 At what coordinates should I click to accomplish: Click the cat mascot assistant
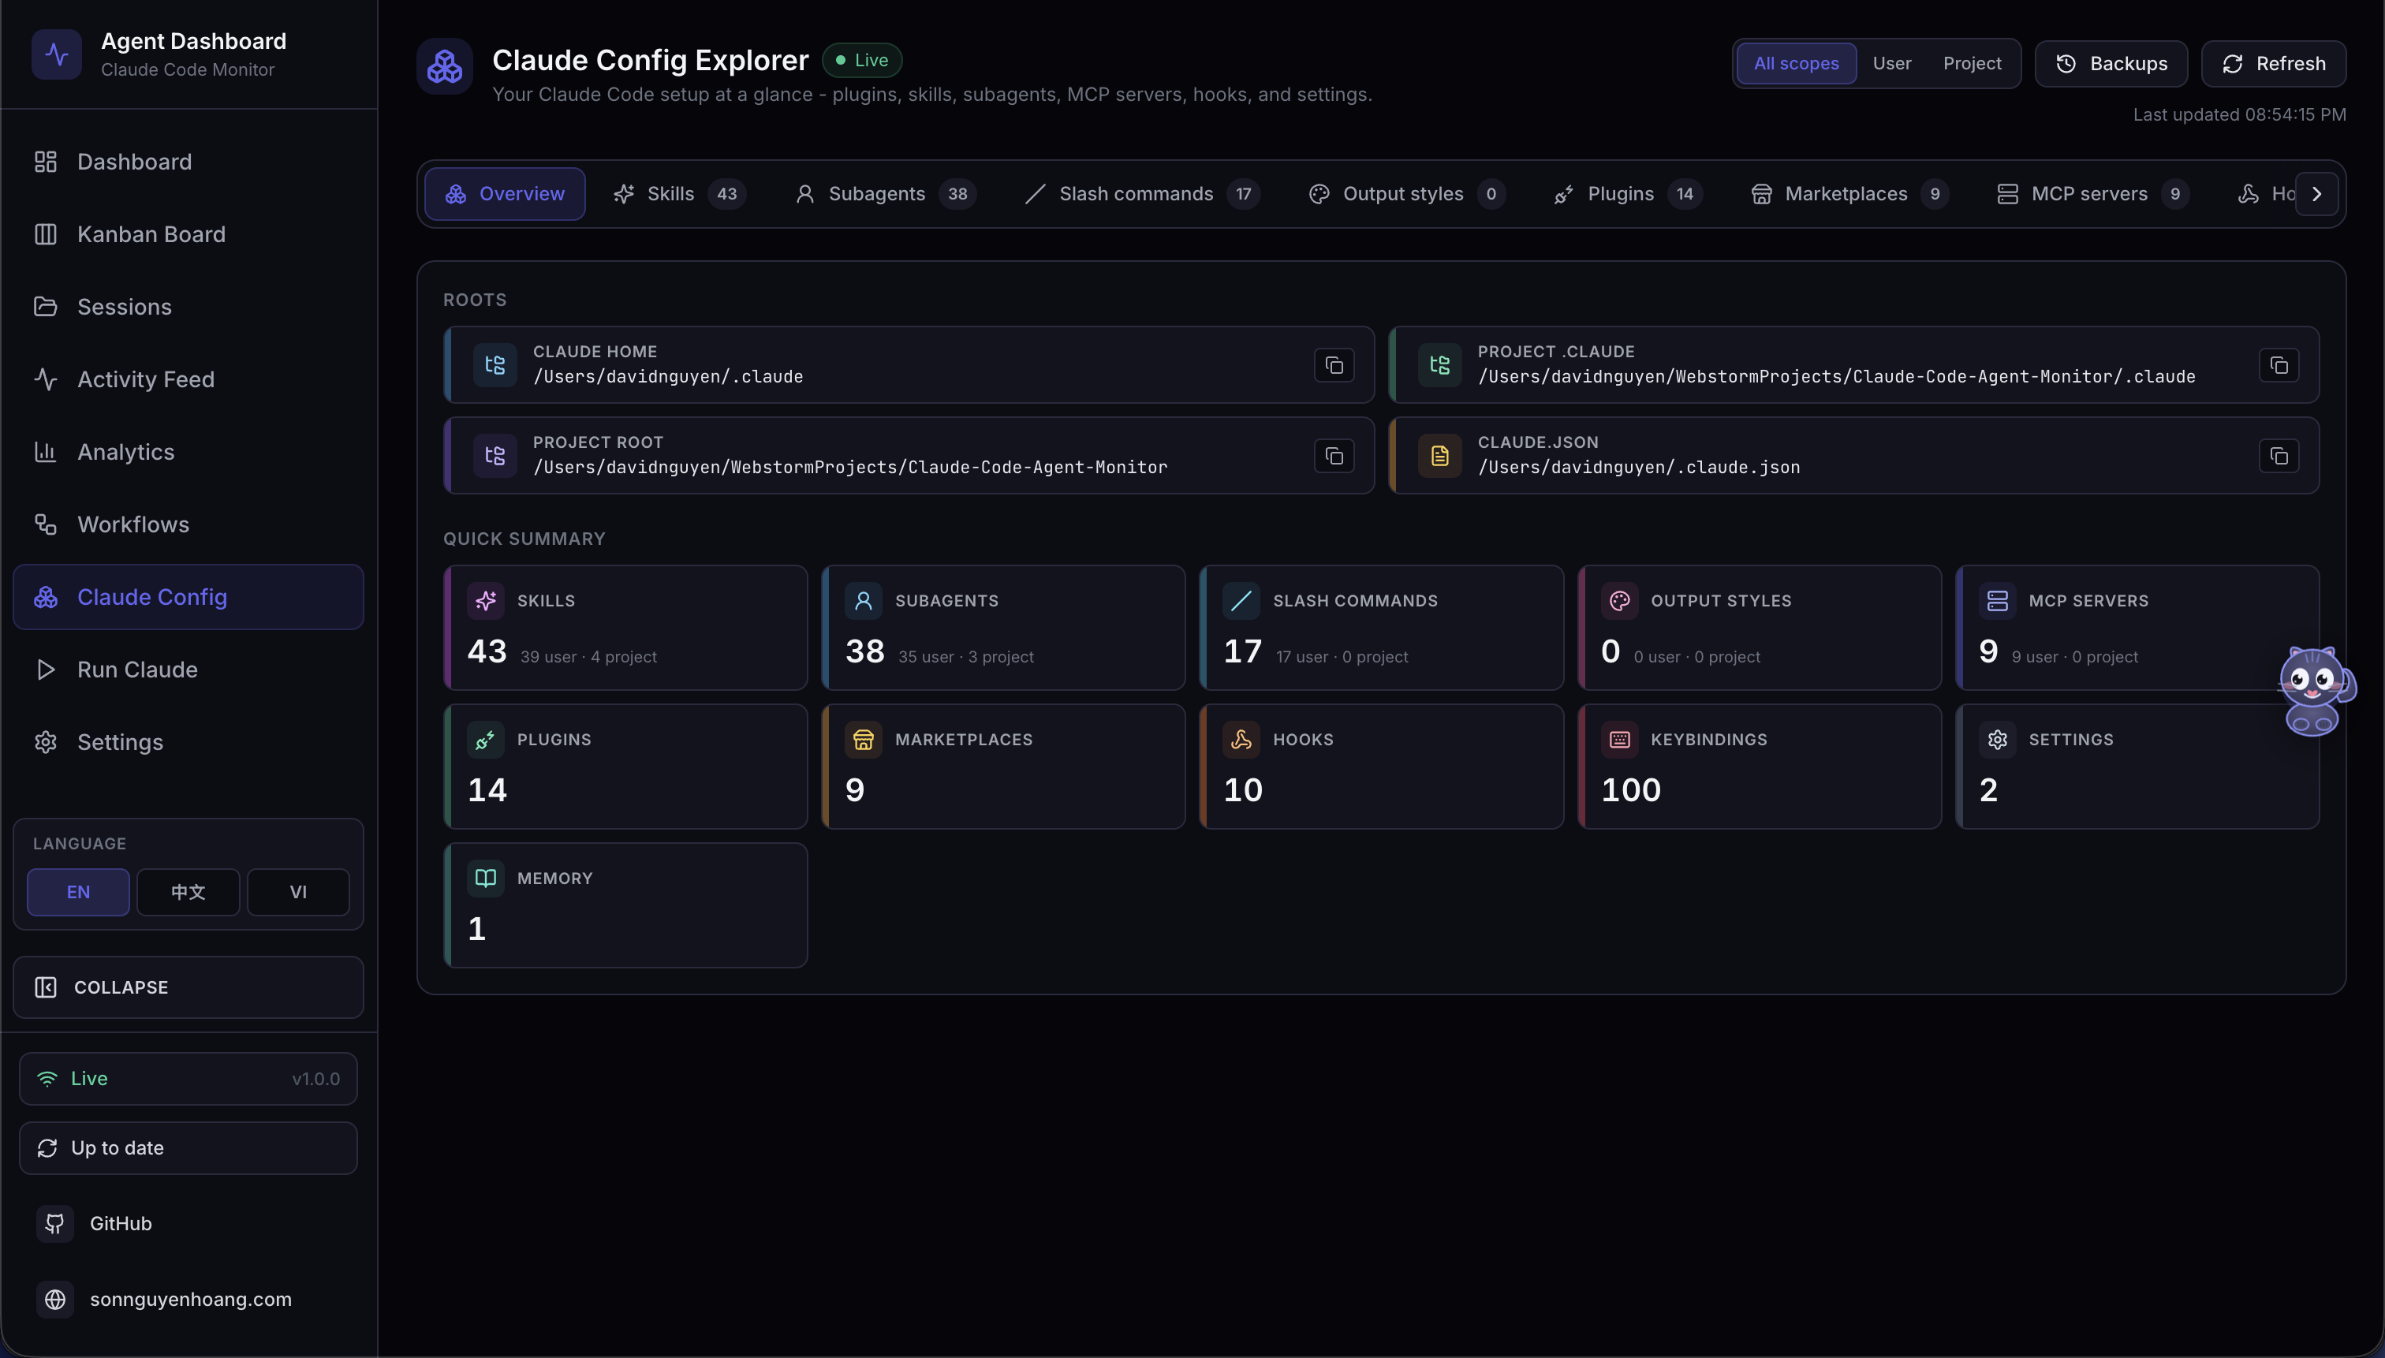[2315, 691]
